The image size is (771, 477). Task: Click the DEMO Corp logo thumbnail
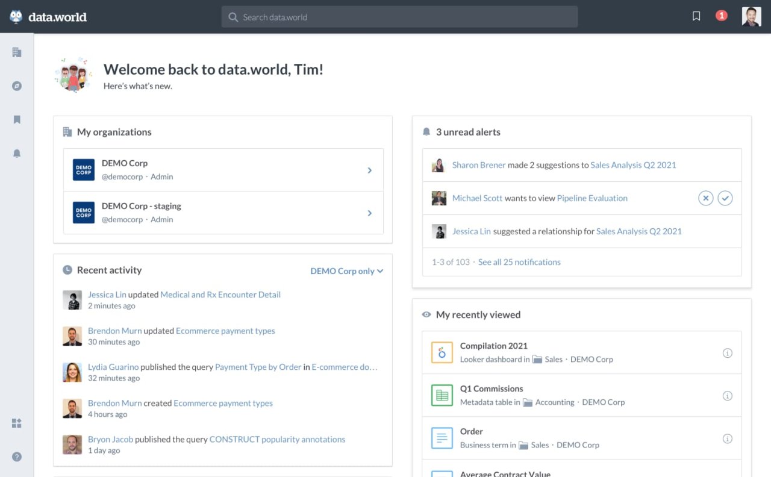click(x=84, y=170)
